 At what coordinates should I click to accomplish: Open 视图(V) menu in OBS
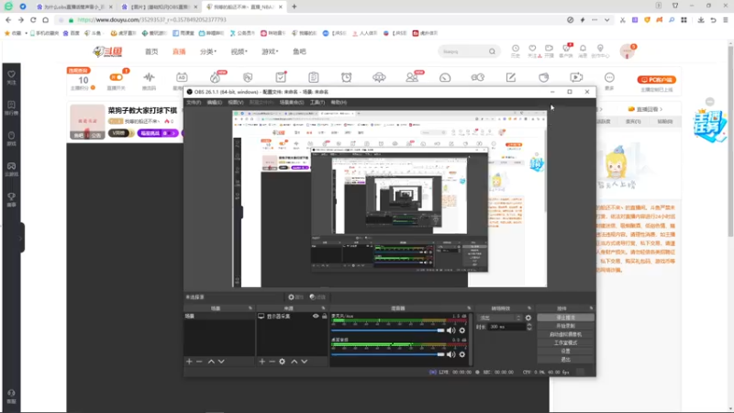point(236,102)
